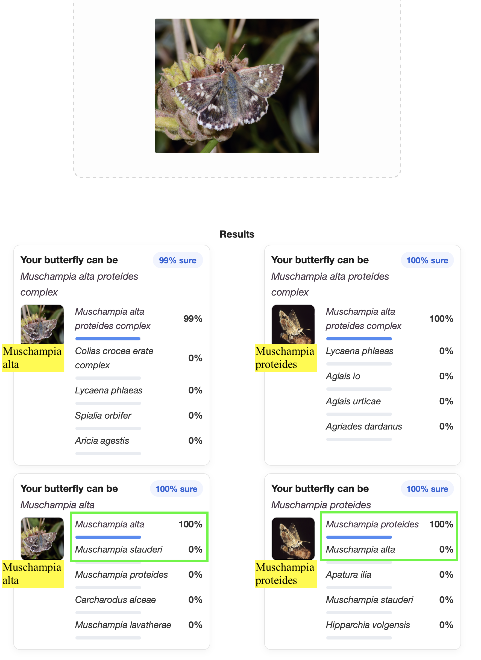Image resolution: width=481 pixels, height=660 pixels.
Task: Click the uploaded butterfly photo
Action: [x=237, y=86]
